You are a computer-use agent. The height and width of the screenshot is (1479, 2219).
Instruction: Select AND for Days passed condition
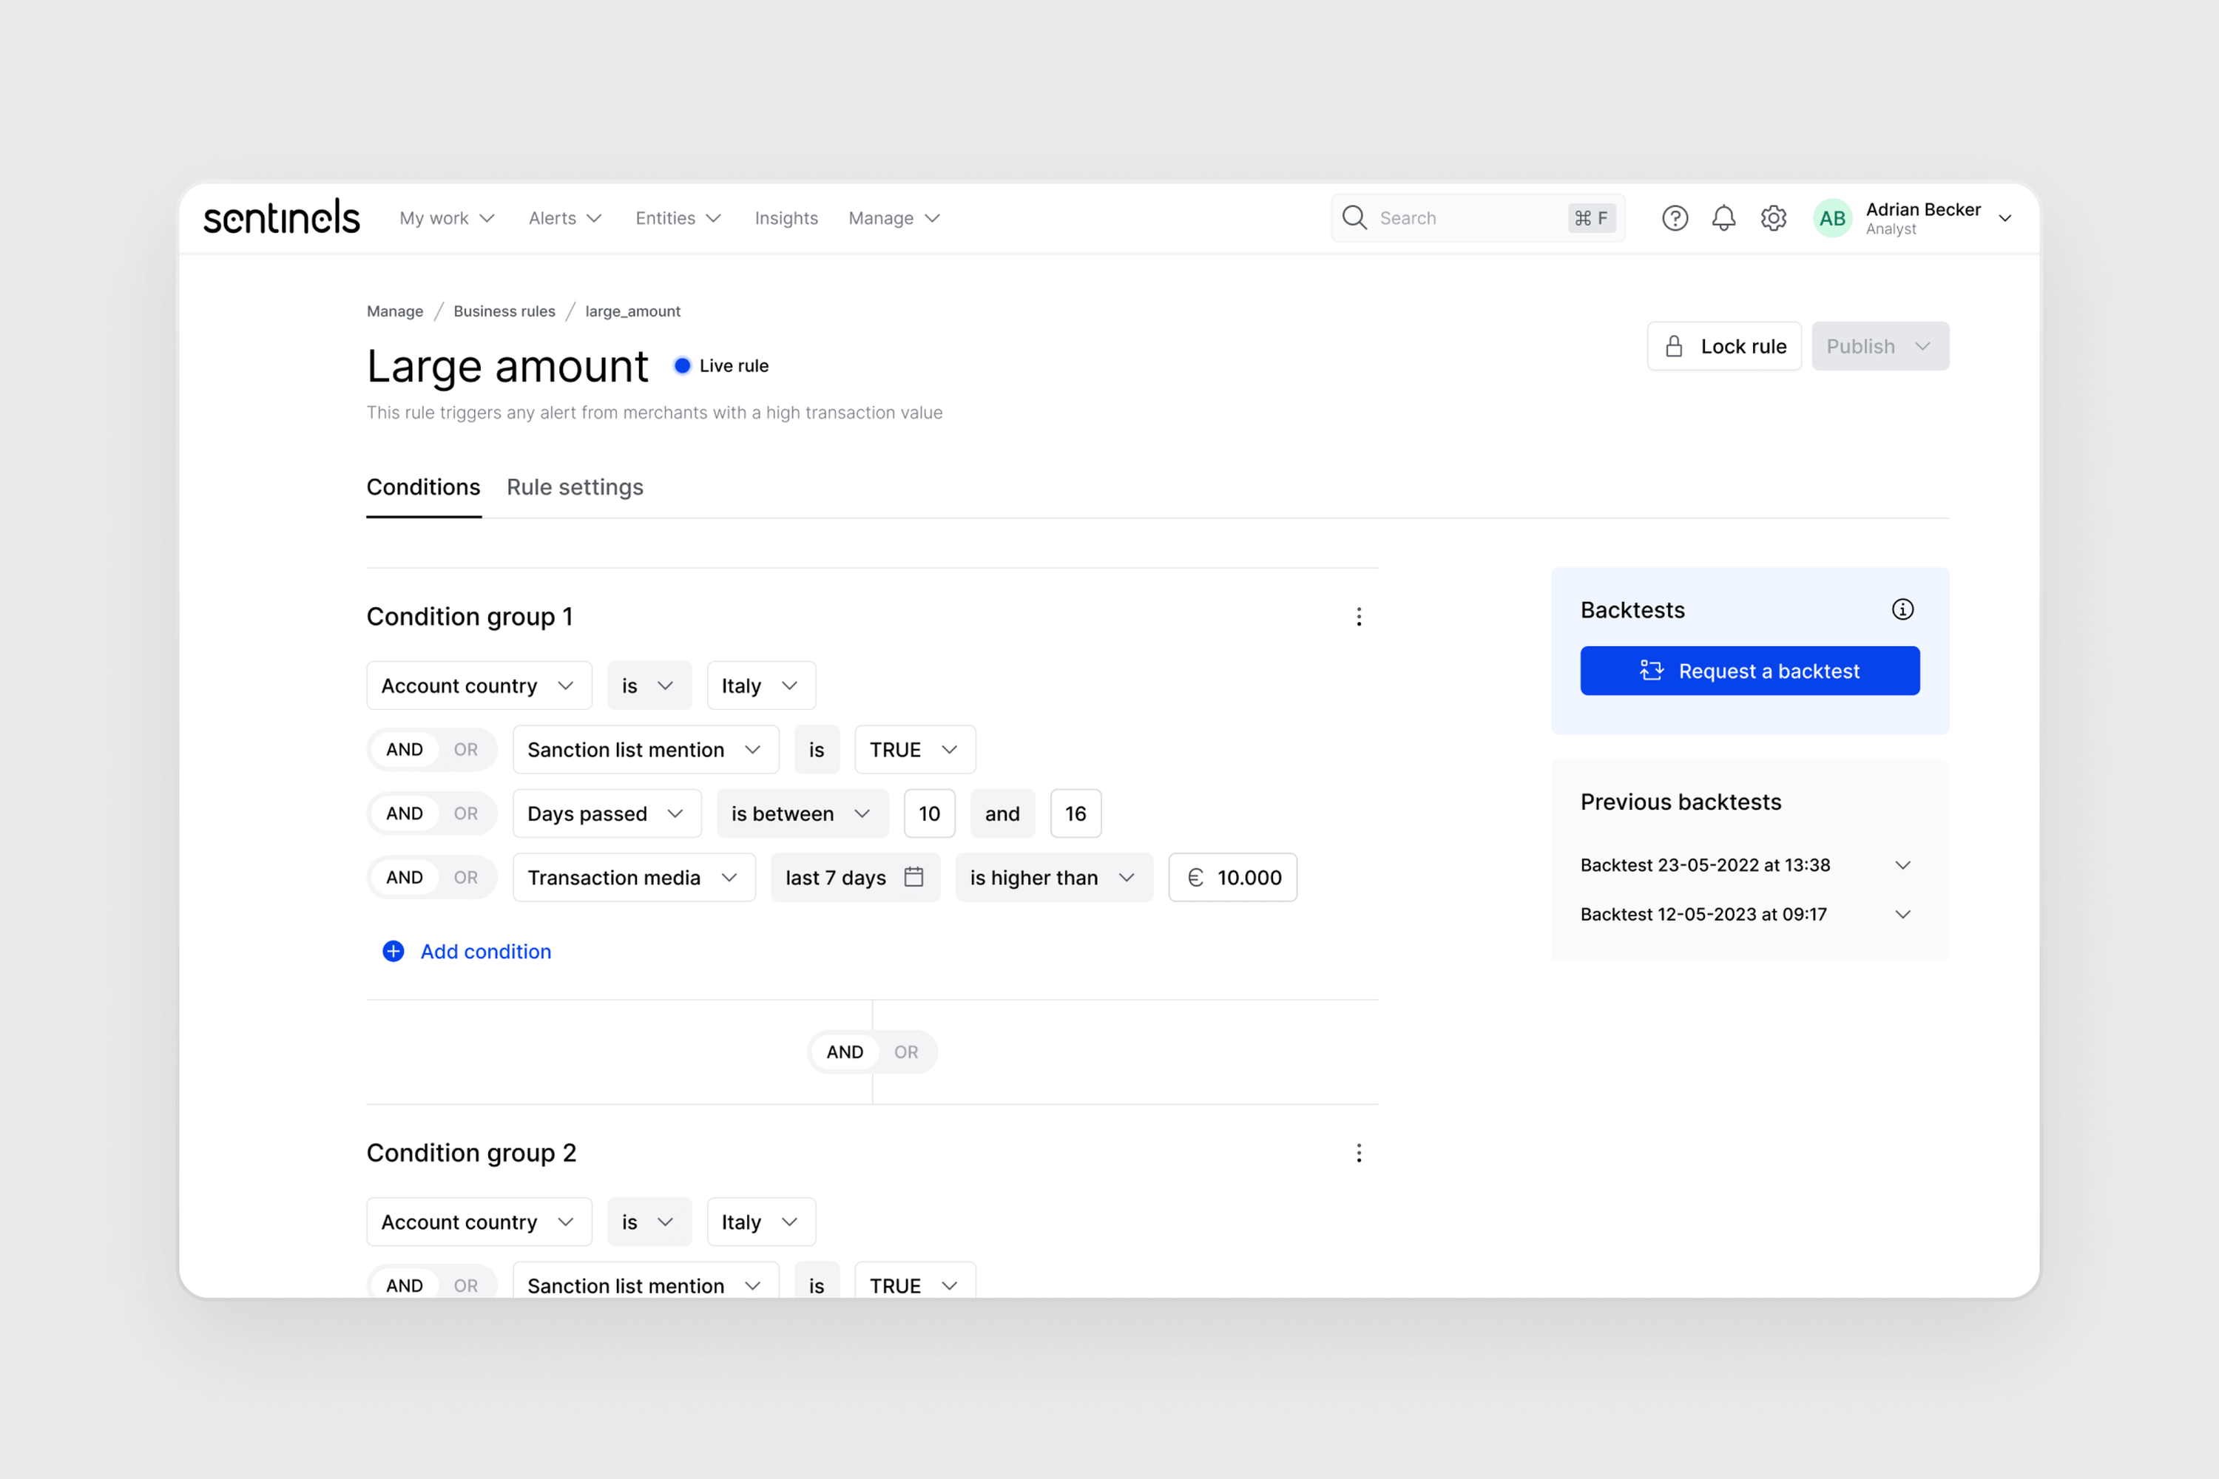[405, 813]
